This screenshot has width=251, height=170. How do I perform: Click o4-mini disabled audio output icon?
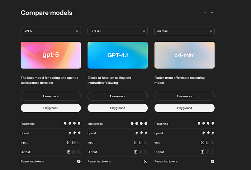pyautogui.click(x=213, y=152)
